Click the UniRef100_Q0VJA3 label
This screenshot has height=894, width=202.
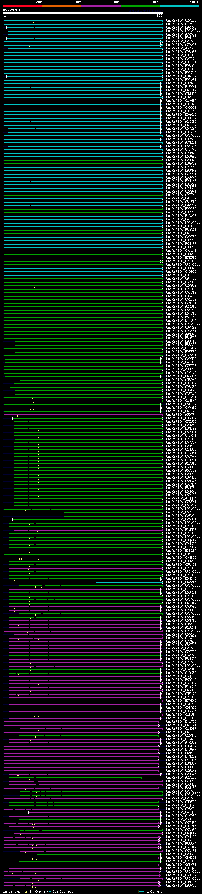click(181, 97)
